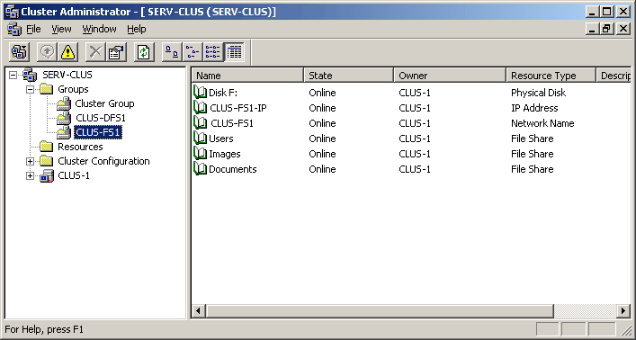Click the Disk F: resource icon
The width and height of the screenshot is (636, 340).
[200, 93]
